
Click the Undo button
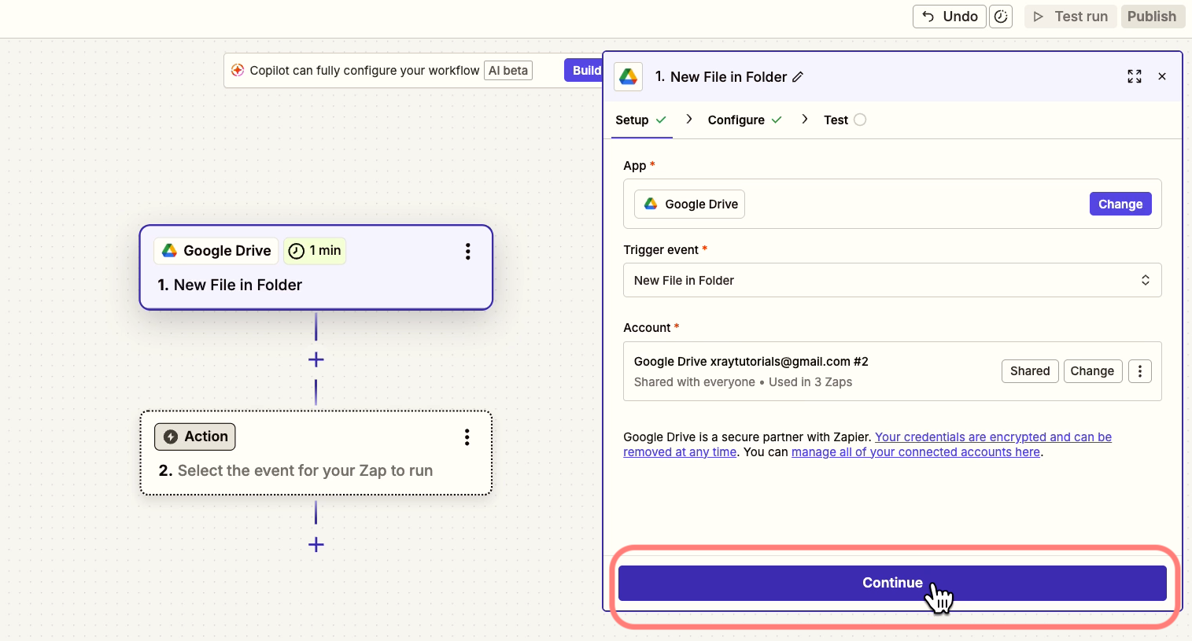(x=949, y=17)
